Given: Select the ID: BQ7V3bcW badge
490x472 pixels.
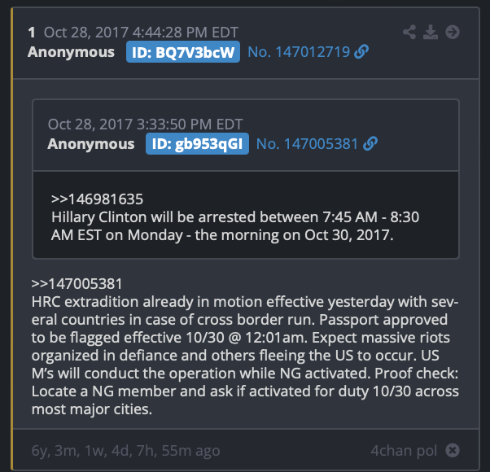Looking at the screenshot, I should (183, 52).
